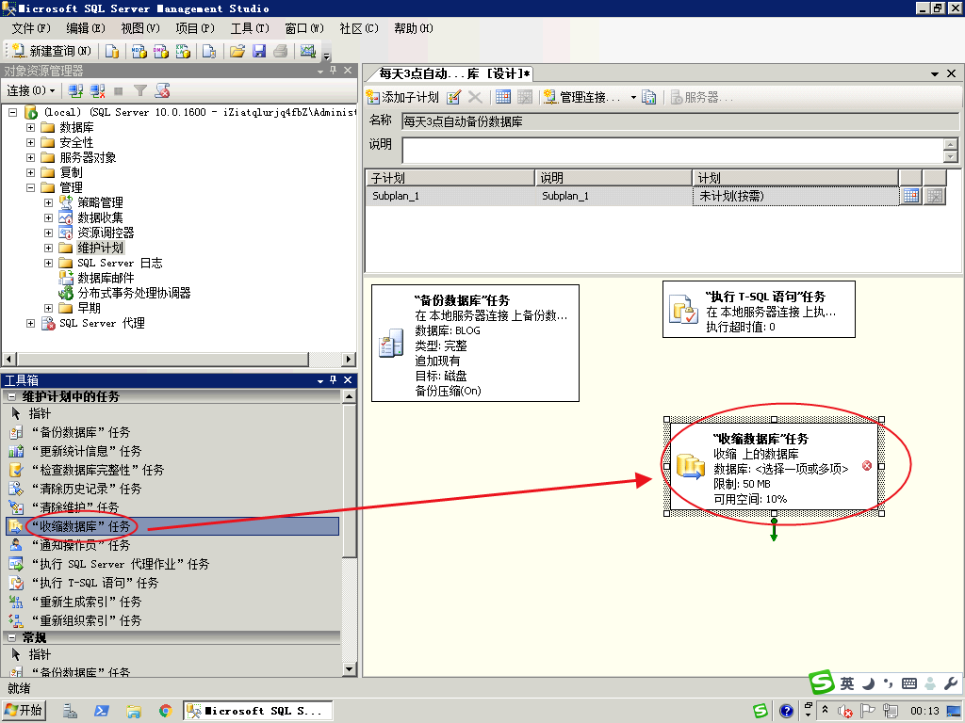Expand the SQL Server 代理 tree node

point(30,324)
